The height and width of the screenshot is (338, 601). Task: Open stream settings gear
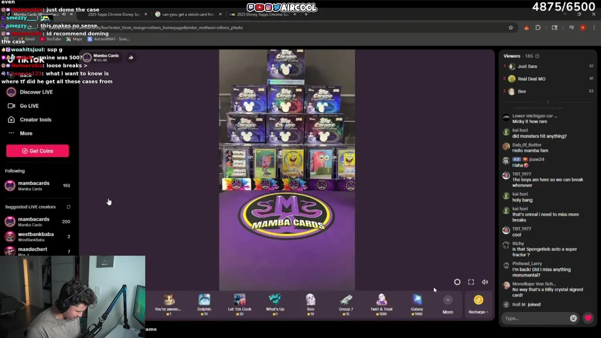pos(457,282)
